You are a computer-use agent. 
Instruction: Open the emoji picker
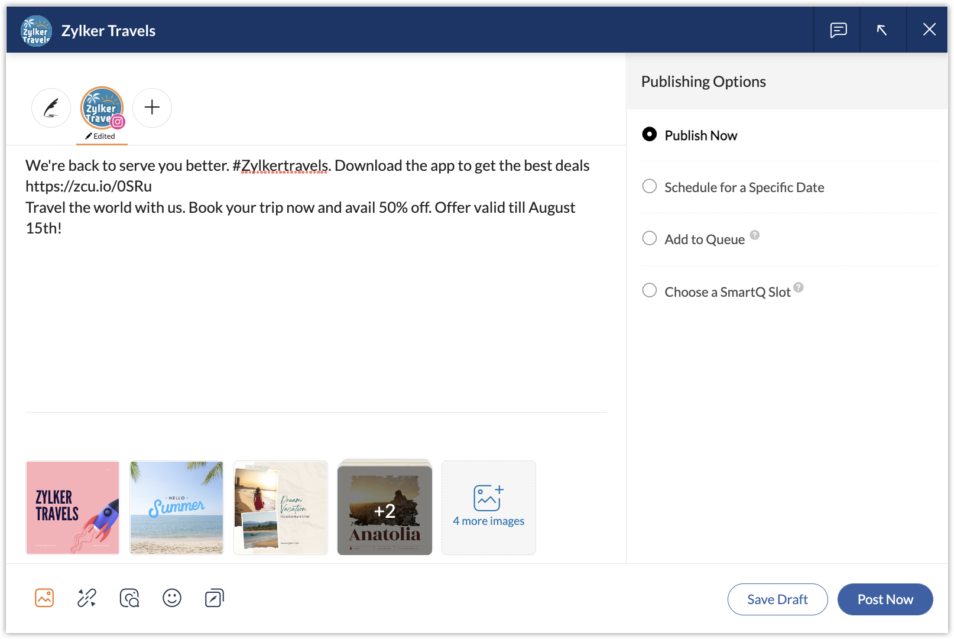[x=172, y=598]
